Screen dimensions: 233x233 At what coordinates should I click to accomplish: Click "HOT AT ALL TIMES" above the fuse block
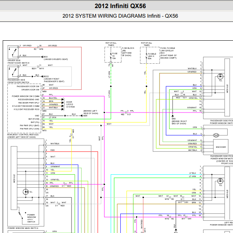(111, 44)
